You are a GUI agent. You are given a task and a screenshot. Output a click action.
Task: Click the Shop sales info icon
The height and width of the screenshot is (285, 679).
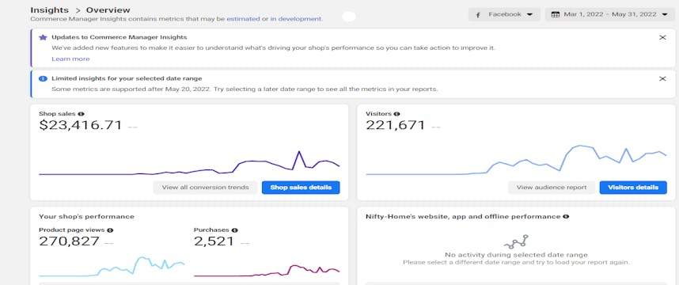[x=81, y=114]
